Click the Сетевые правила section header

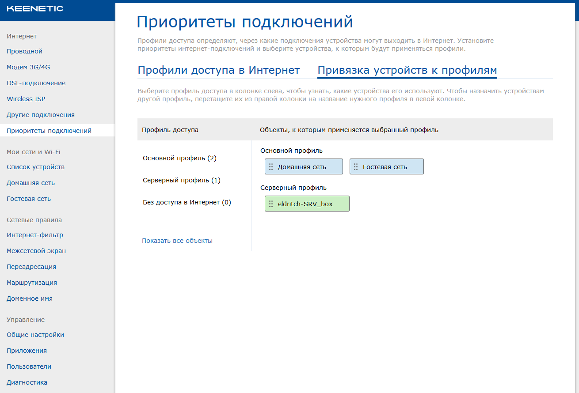click(x=34, y=220)
